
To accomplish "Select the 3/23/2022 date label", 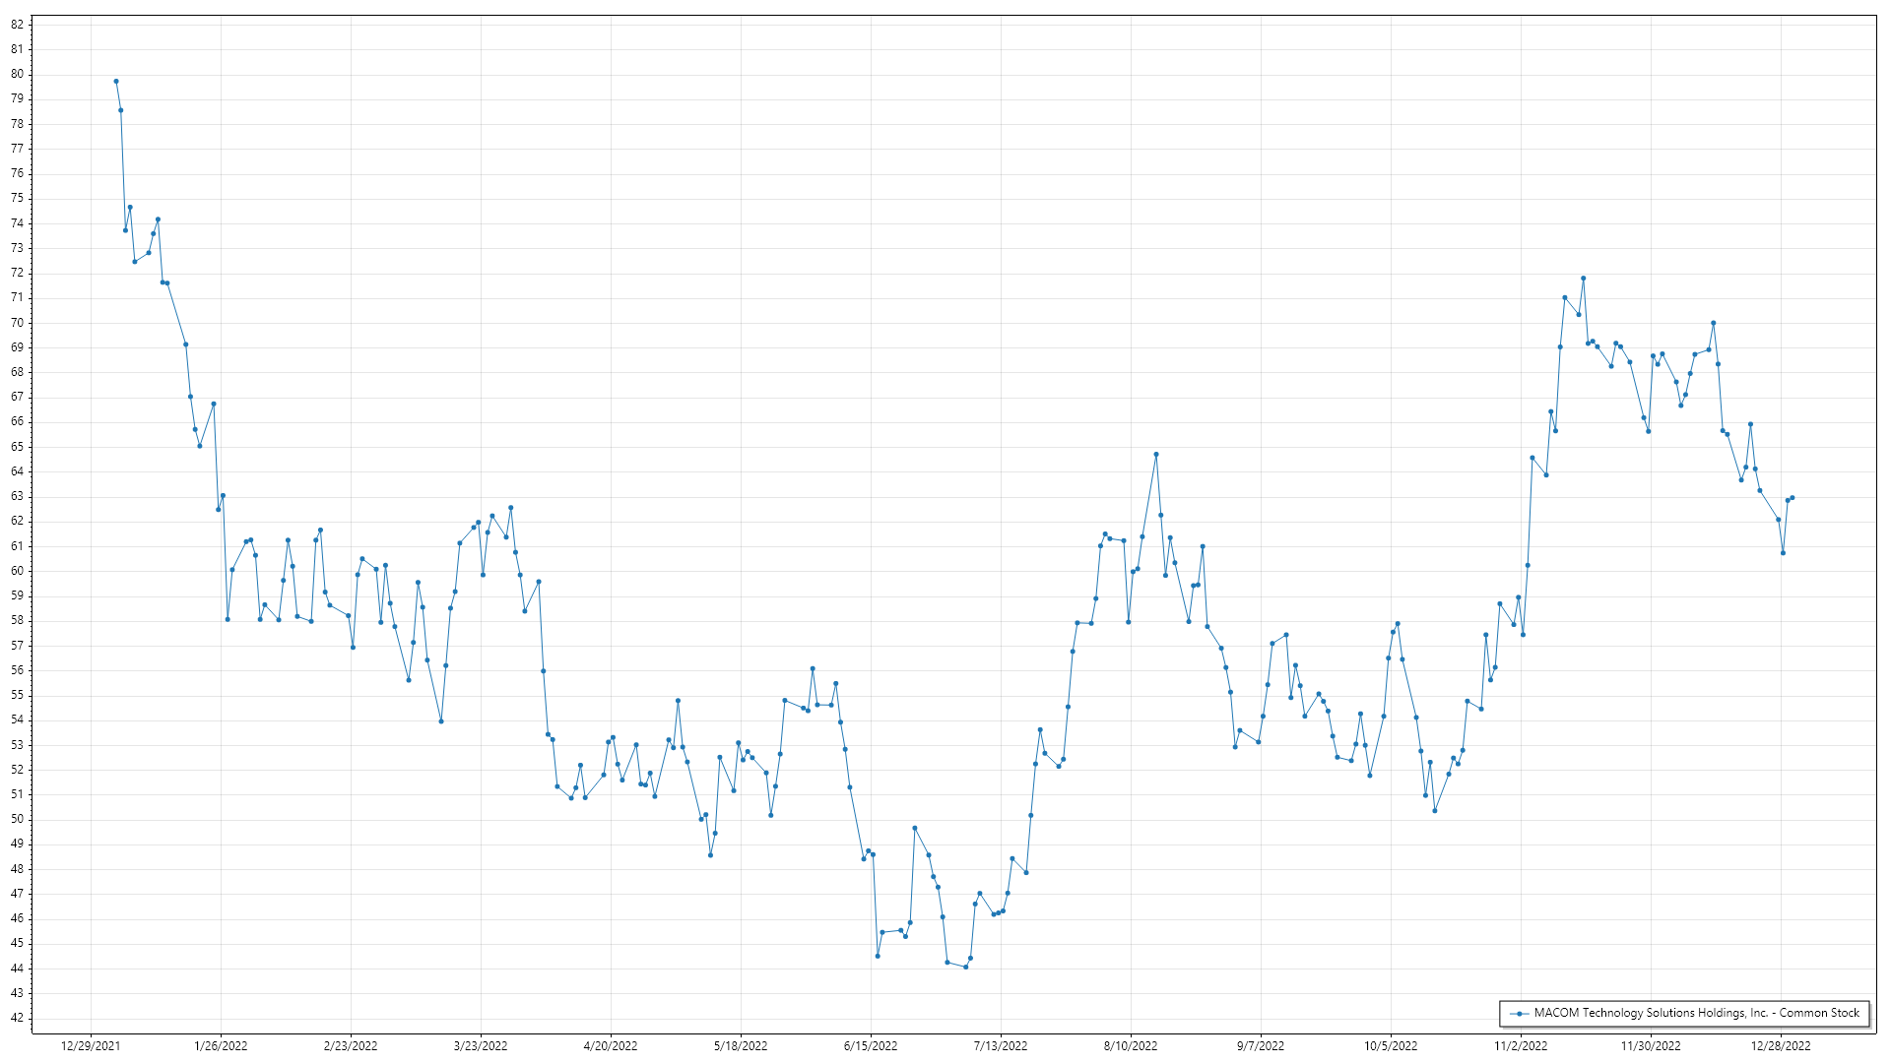I will tap(481, 1046).
